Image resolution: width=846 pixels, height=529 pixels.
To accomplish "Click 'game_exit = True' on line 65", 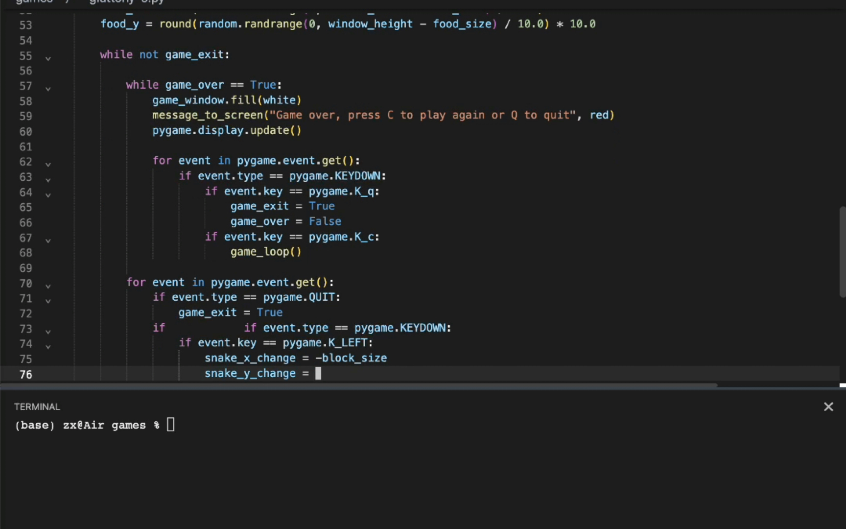I will click(x=282, y=206).
